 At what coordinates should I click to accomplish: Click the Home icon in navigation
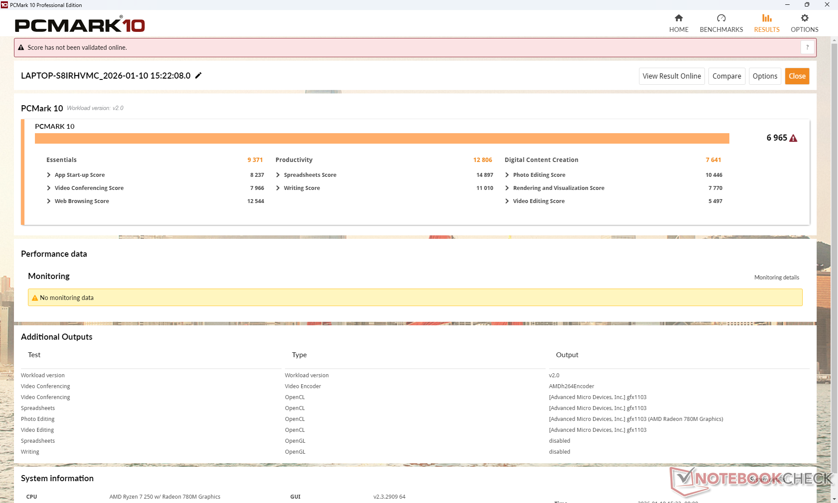coord(679,18)
